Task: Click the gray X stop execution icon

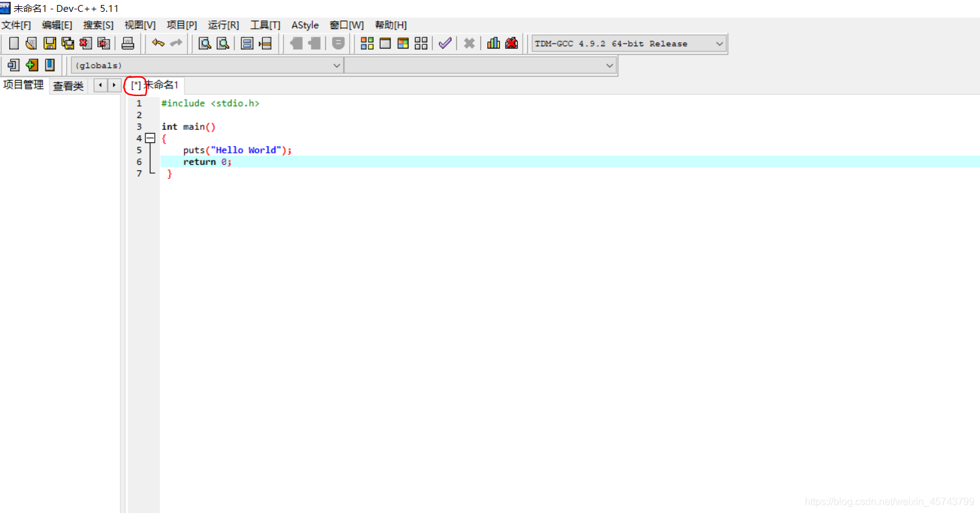Action: pos(469,43)
